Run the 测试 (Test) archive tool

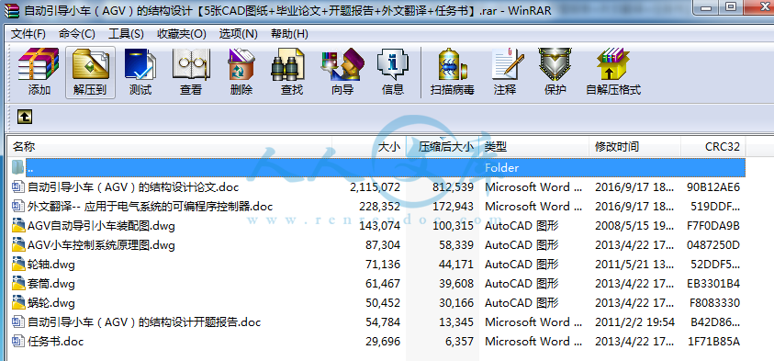[x=140, y=72]
